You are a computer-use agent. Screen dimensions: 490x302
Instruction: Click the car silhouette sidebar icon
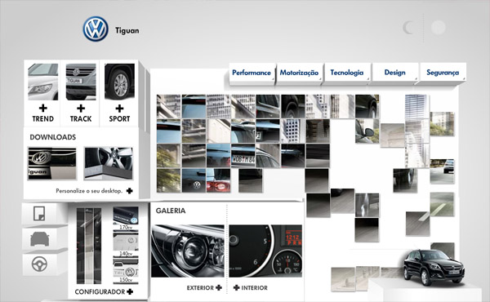[40, 239]
